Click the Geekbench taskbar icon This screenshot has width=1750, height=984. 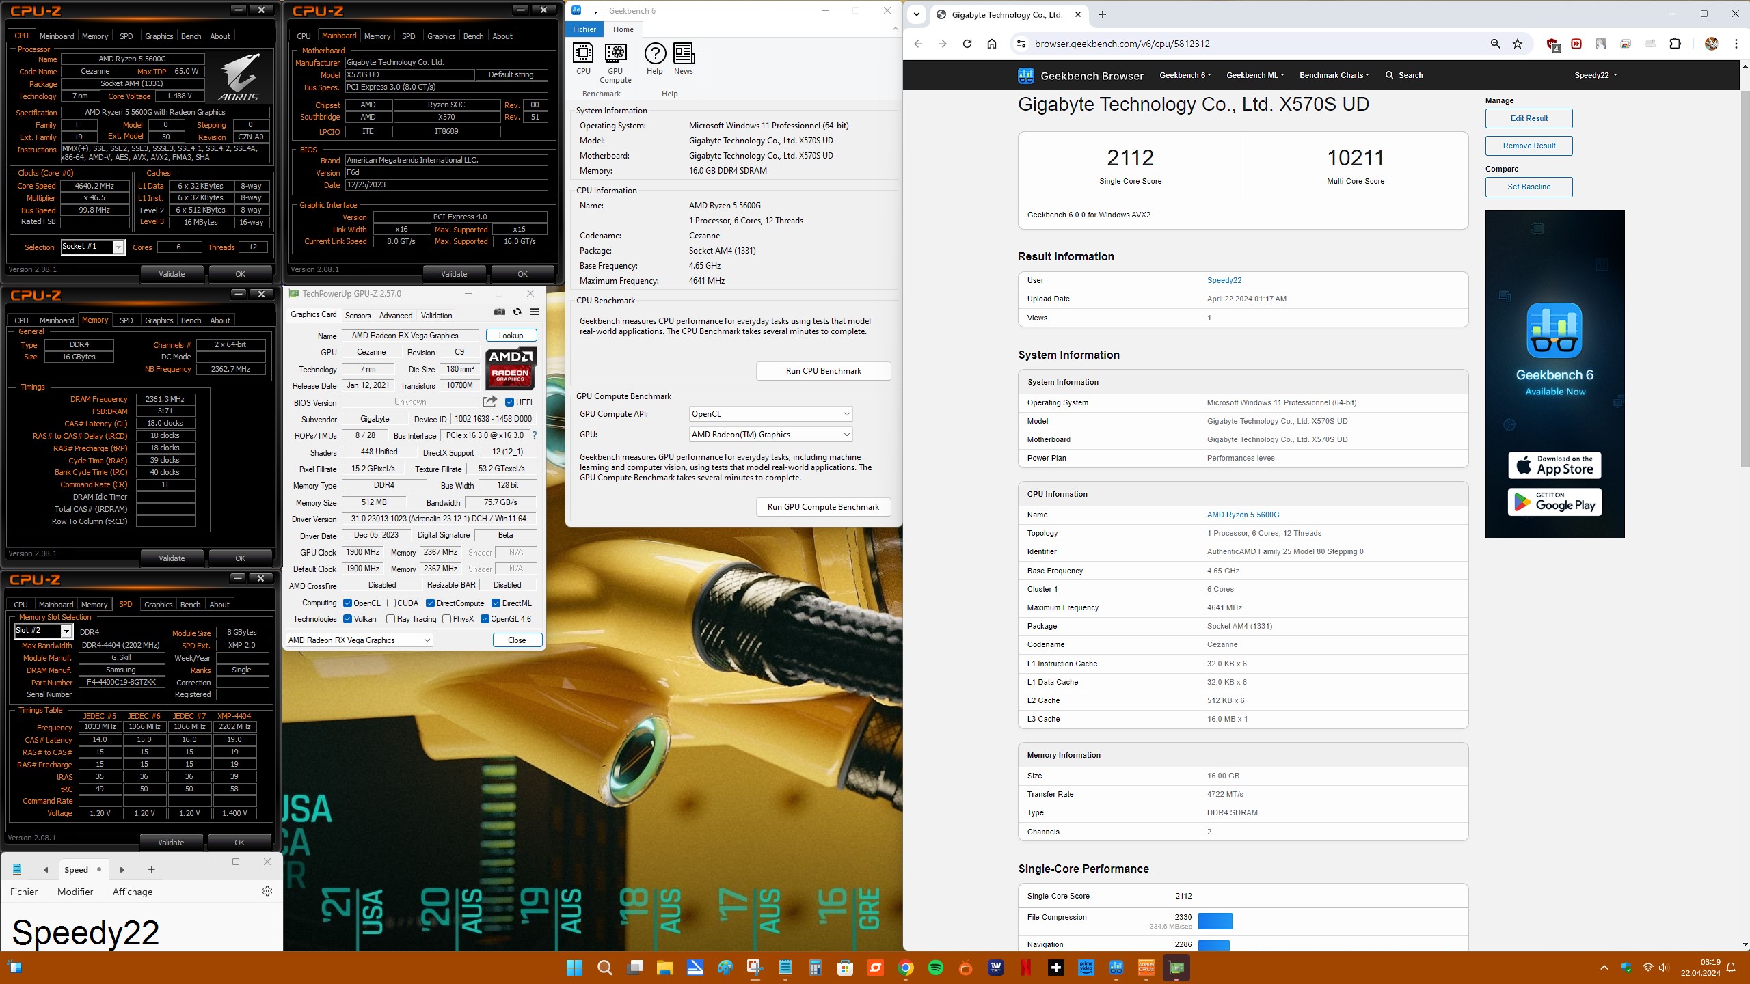coord(1116,968)
